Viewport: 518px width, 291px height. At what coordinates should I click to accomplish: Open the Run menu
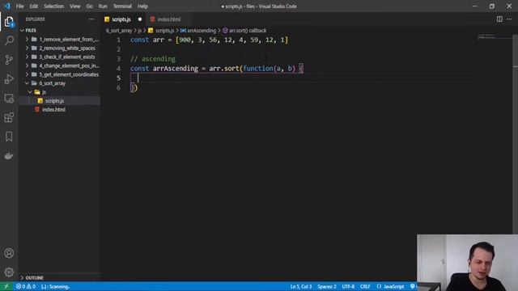point(103,6)
